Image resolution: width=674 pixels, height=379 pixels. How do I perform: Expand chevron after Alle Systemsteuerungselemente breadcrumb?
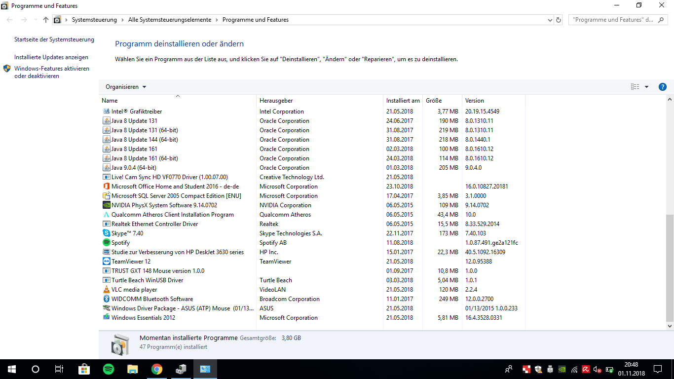coord(217,20)
